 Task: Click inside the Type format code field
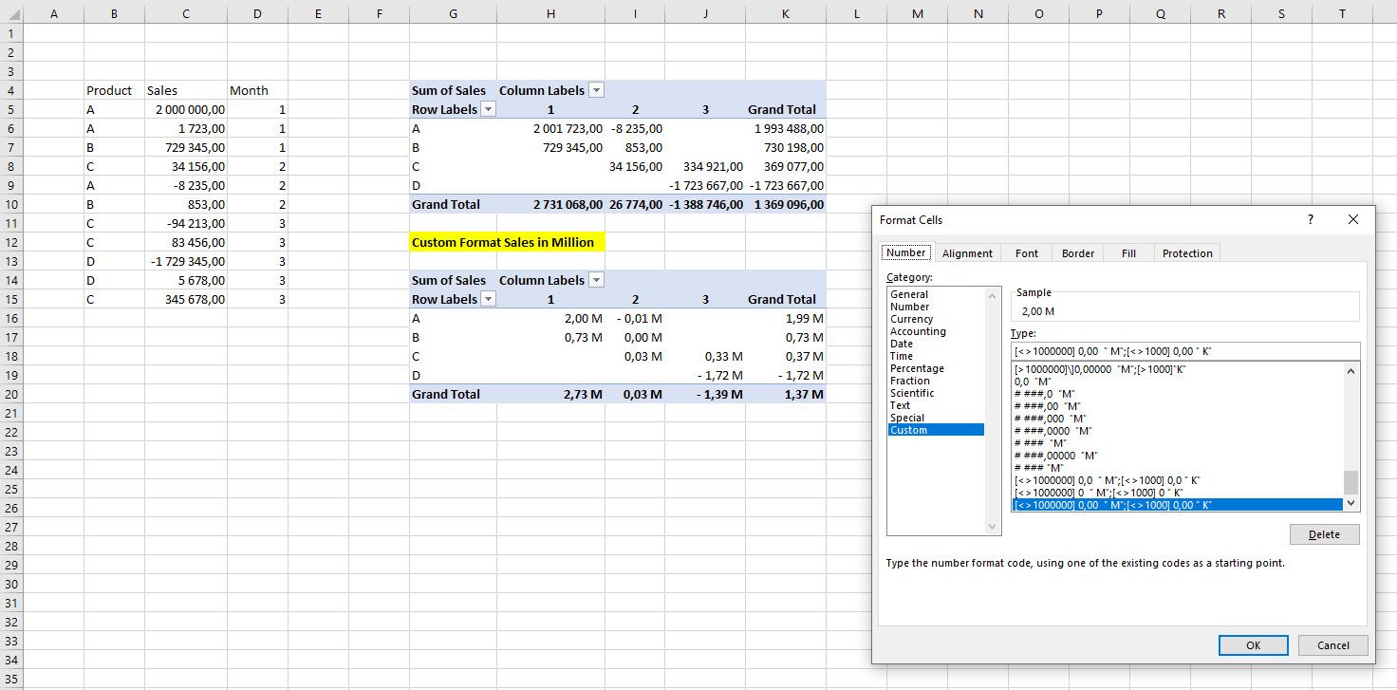pos(1185,351)
